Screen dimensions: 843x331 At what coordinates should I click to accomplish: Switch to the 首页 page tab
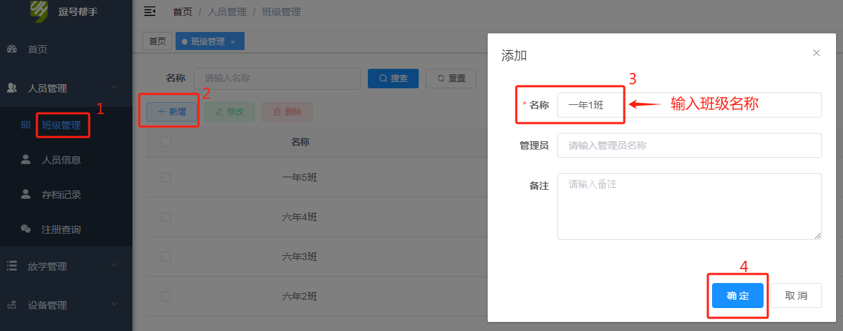click(x=157, y=42)
